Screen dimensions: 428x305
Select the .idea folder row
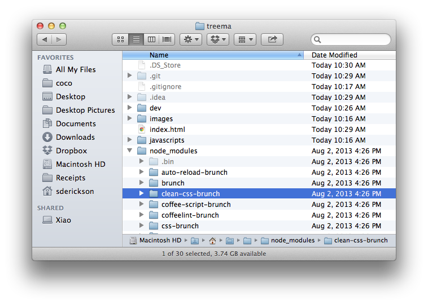coord(259,98)
